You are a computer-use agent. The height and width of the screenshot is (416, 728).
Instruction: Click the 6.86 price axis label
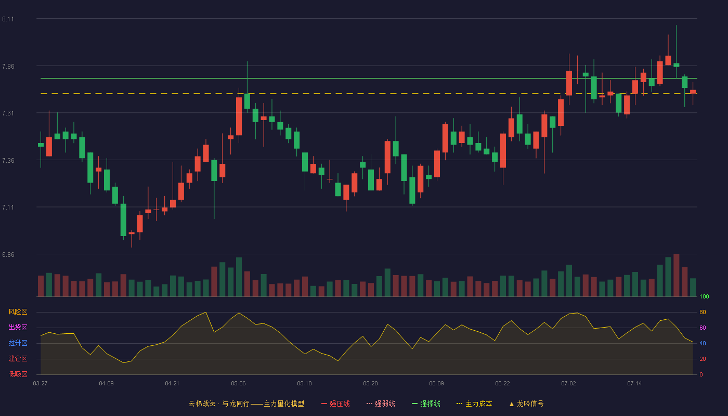point(8,255)
